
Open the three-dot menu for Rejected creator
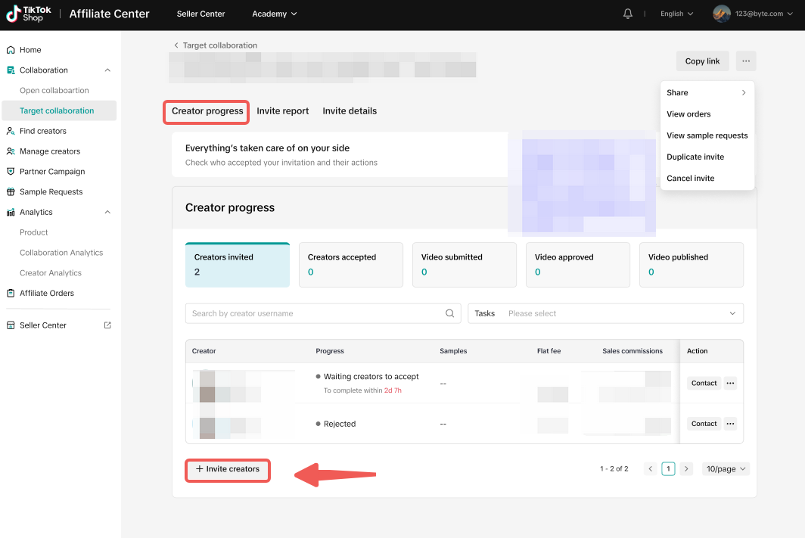point(730,424)
